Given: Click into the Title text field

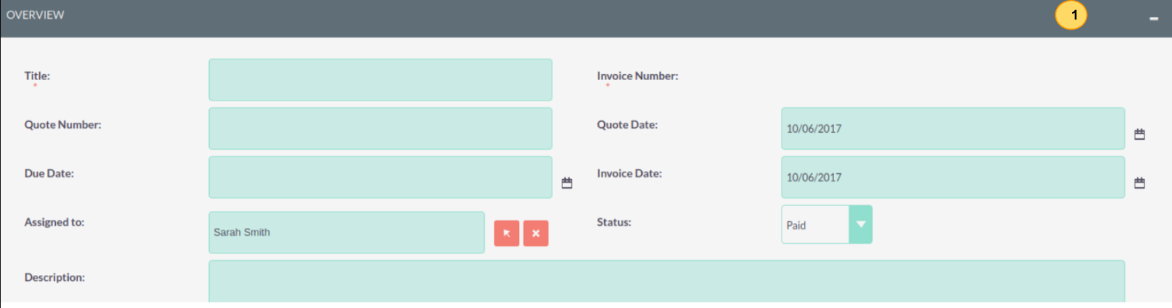Looking at the screenshot, I should 380,80.
